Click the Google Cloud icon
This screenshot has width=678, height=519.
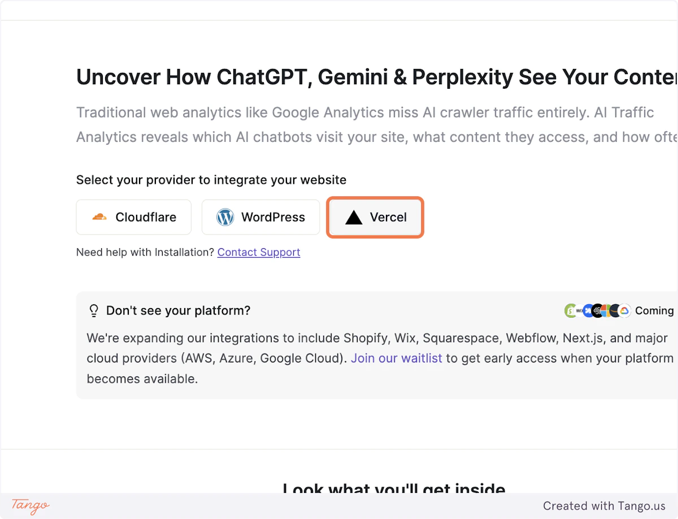coord(624,310)
